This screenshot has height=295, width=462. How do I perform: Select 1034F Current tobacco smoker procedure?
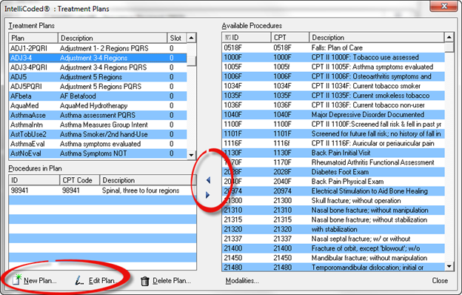point(333,86)
